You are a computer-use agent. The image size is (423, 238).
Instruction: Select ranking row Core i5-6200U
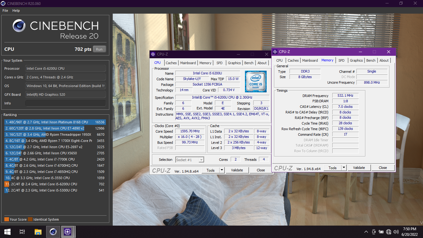[x=55, y=184]
